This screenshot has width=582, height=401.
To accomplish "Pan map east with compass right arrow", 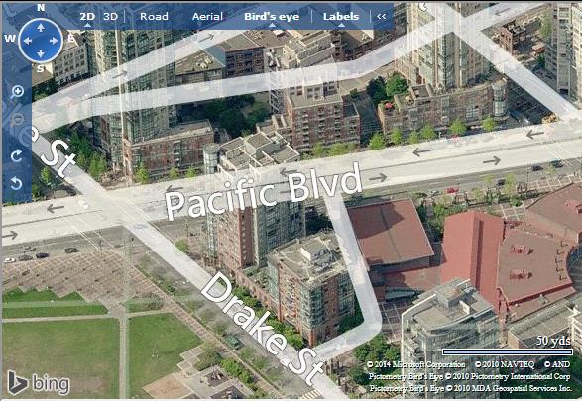I will point(54,41).
